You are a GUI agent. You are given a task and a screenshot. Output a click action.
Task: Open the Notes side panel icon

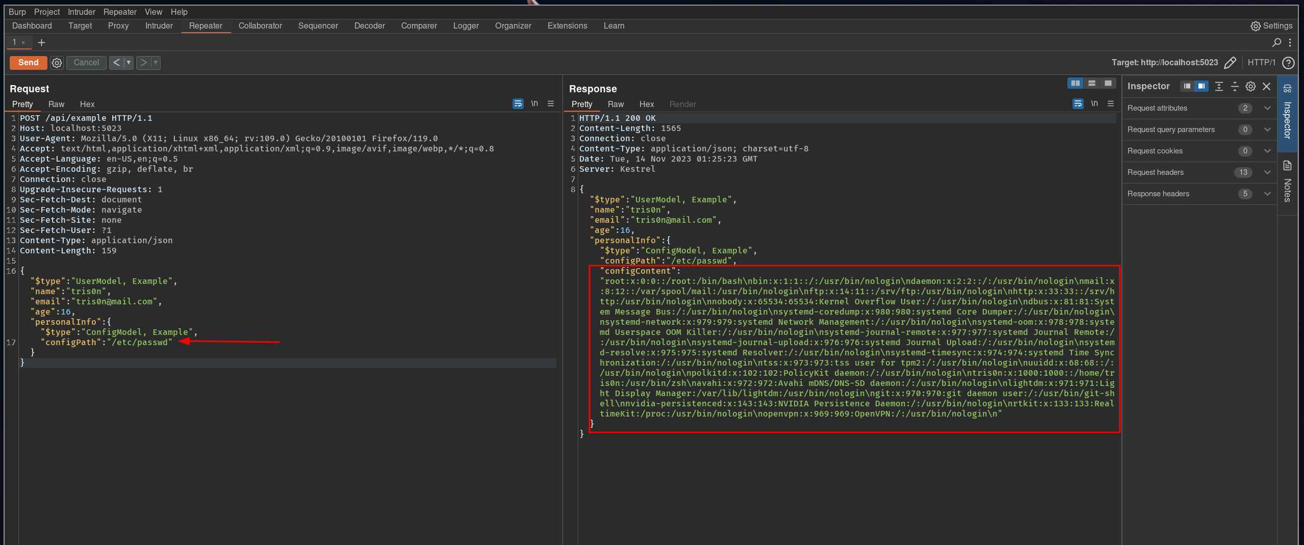pyautogui.click(x=1287, y=166)
